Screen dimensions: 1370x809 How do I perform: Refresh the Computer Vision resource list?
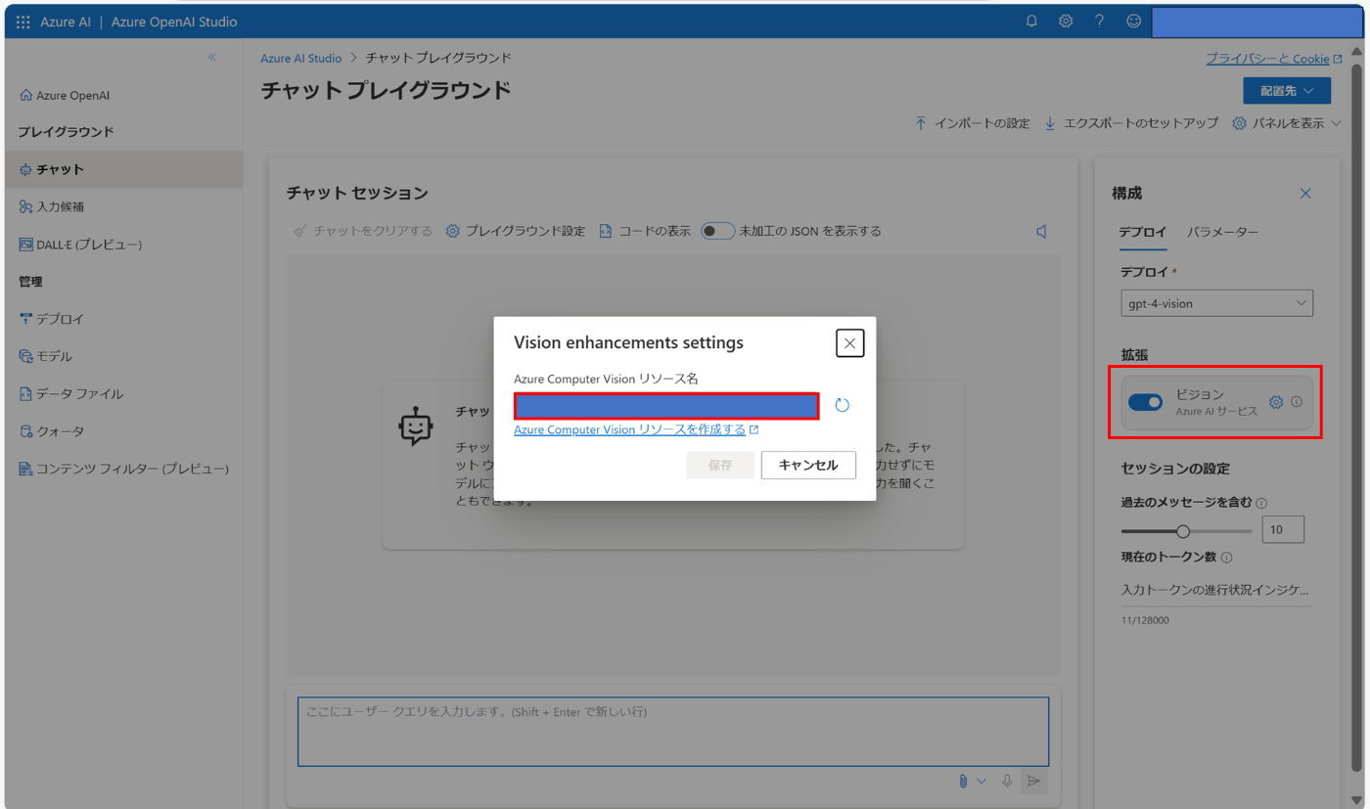click(x=843, y=405)
